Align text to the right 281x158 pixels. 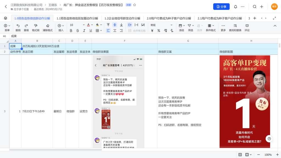(x=121, y=31)
